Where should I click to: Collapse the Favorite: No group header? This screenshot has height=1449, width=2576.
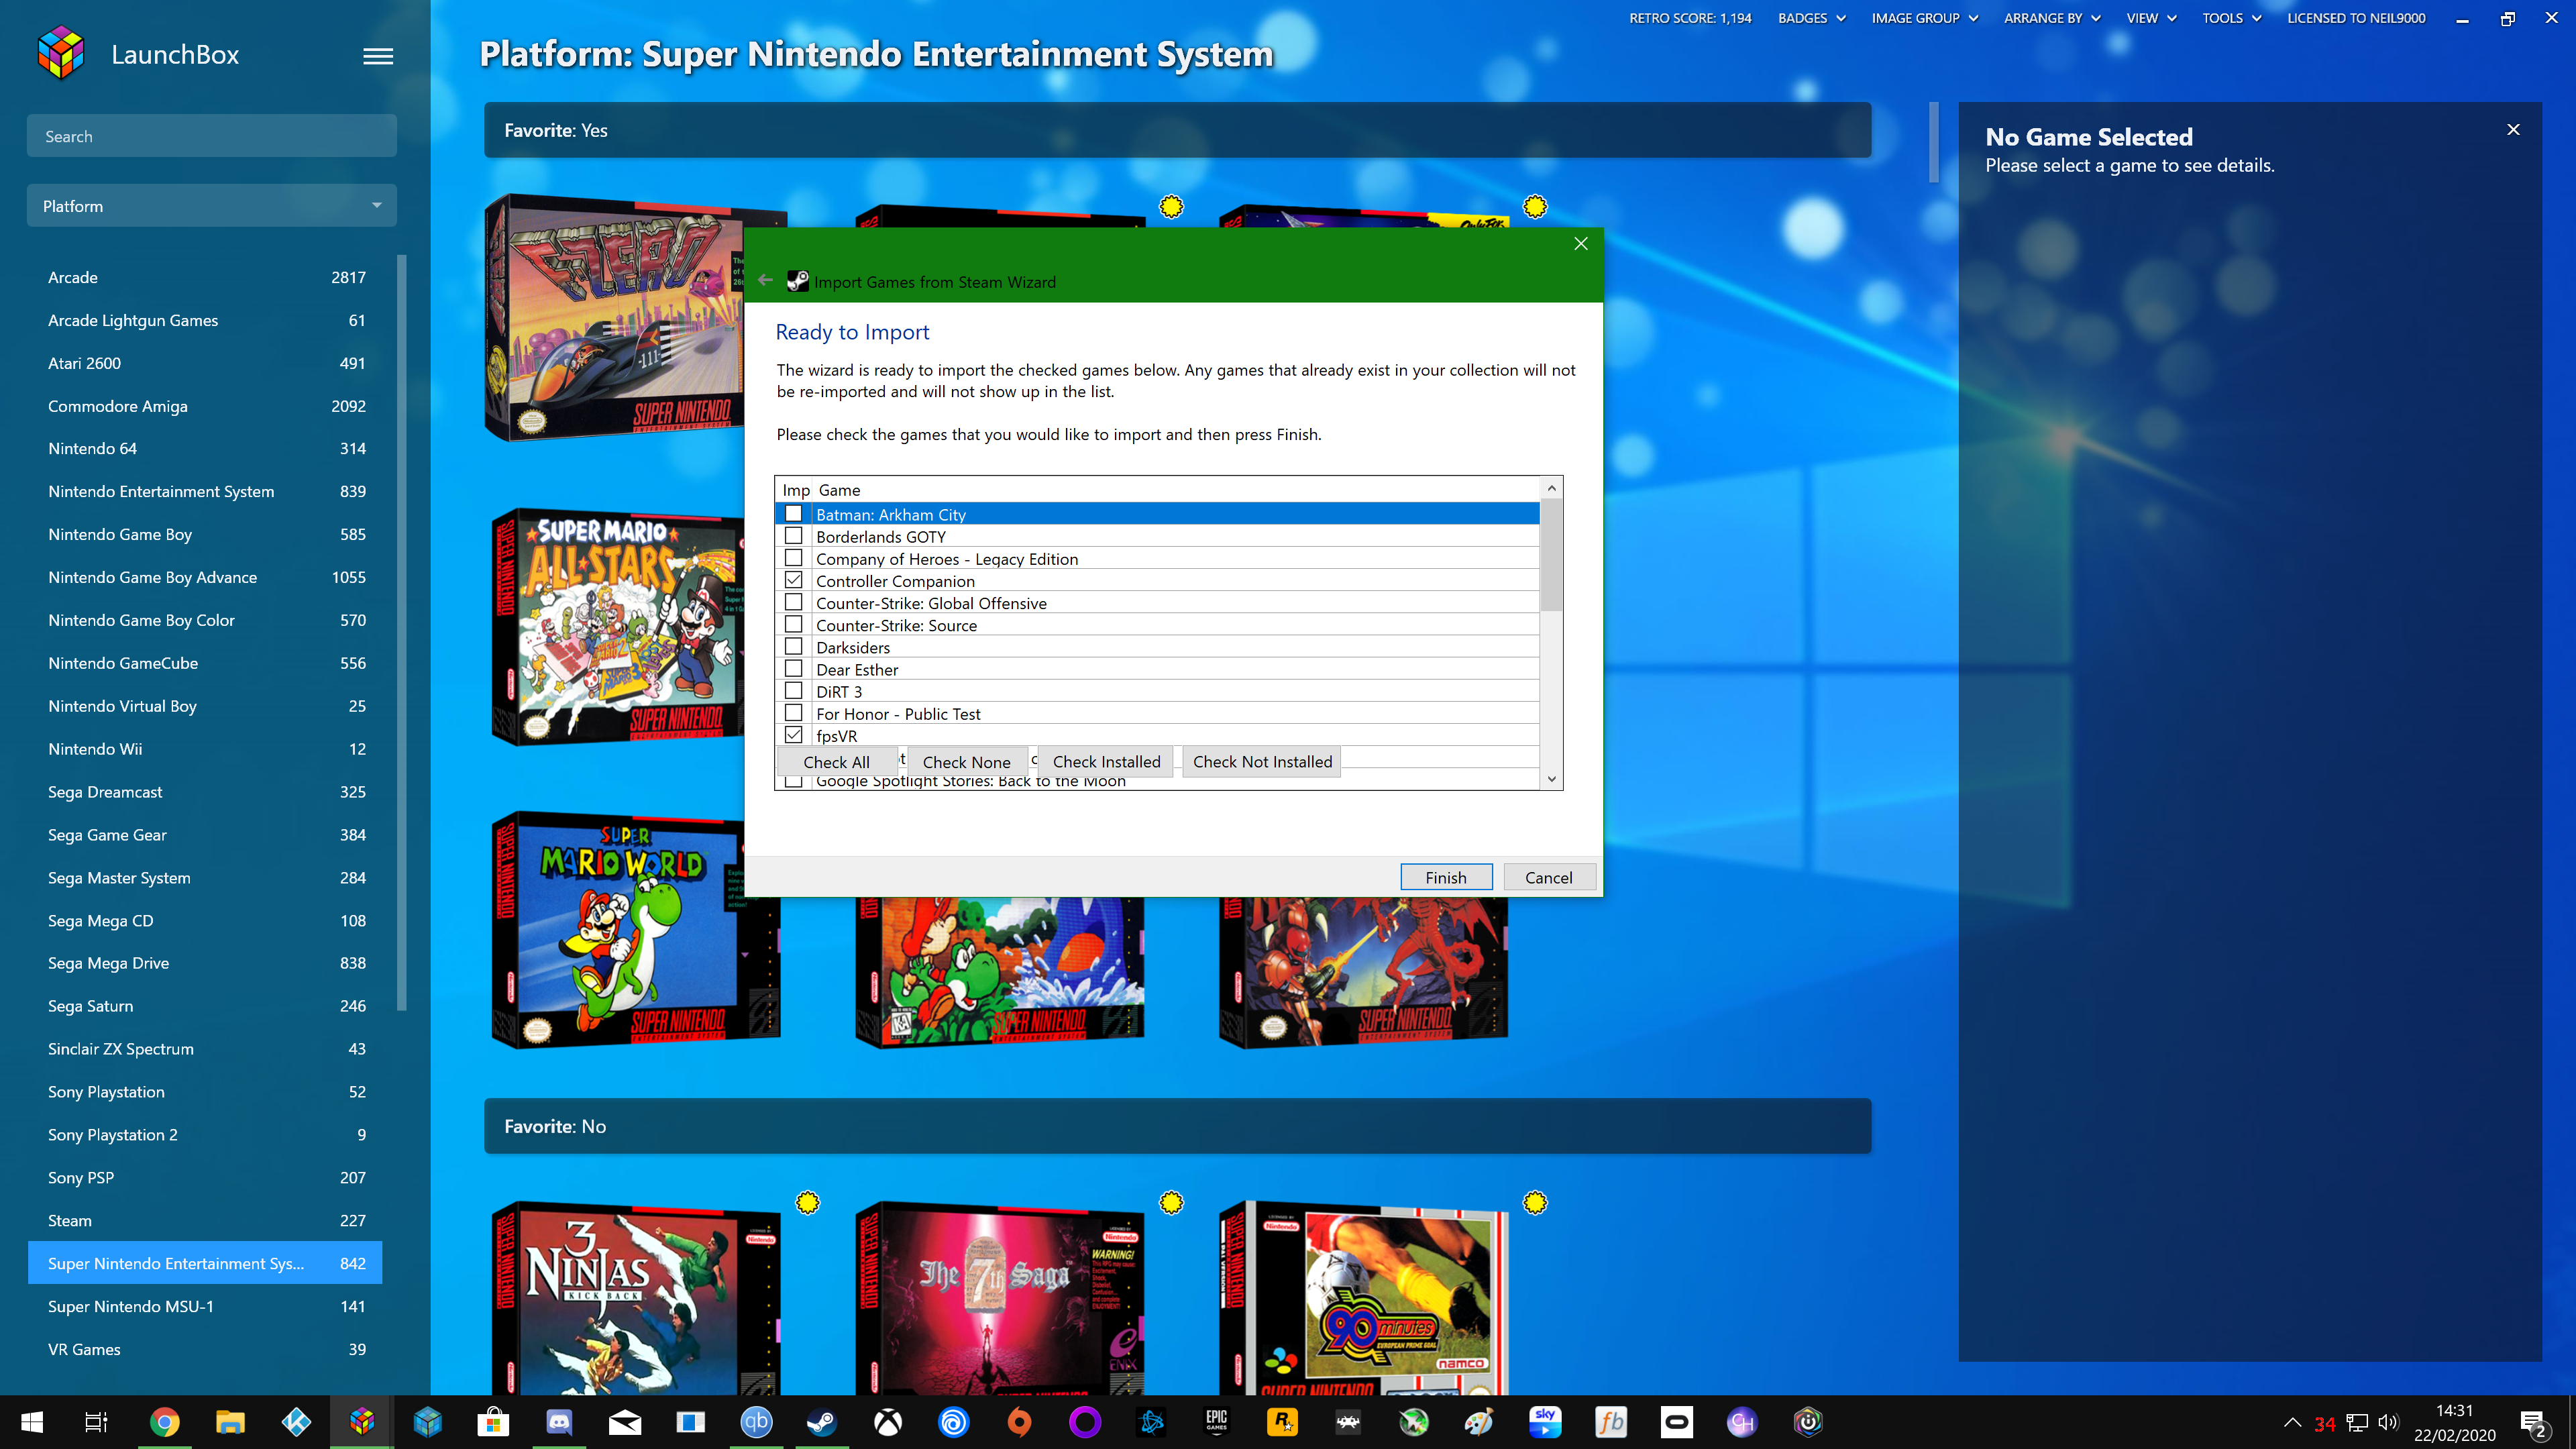(1177, 1126)
